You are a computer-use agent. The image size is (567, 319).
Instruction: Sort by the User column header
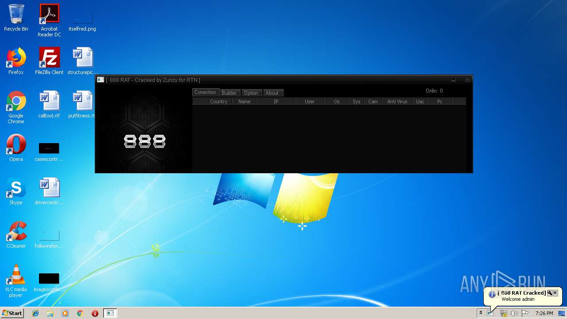click(x=310, y=101)
